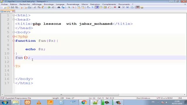Zoom out using toolbar Zoom Out icon
Viewport: 187px width, 105px height.
(73, 7)
